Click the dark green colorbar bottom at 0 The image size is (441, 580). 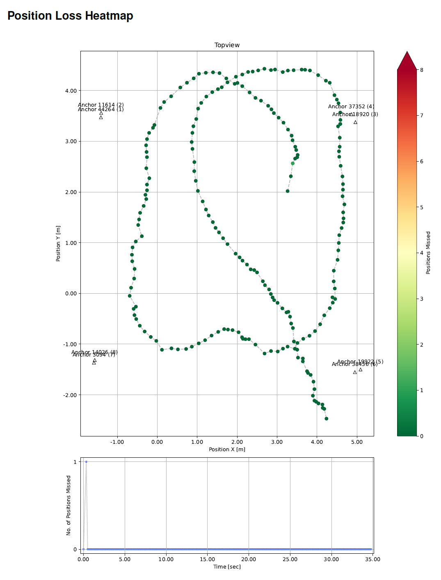coord(407,434)
